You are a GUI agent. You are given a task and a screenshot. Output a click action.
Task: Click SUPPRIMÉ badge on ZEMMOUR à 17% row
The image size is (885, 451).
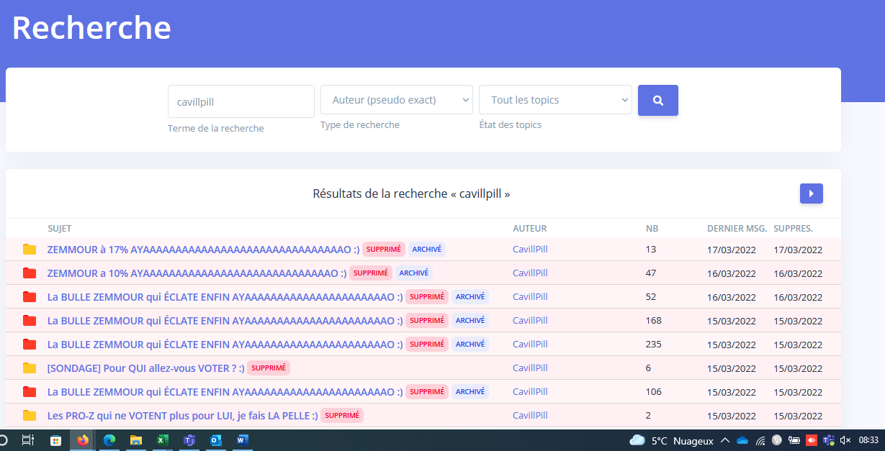pos(384,250)
